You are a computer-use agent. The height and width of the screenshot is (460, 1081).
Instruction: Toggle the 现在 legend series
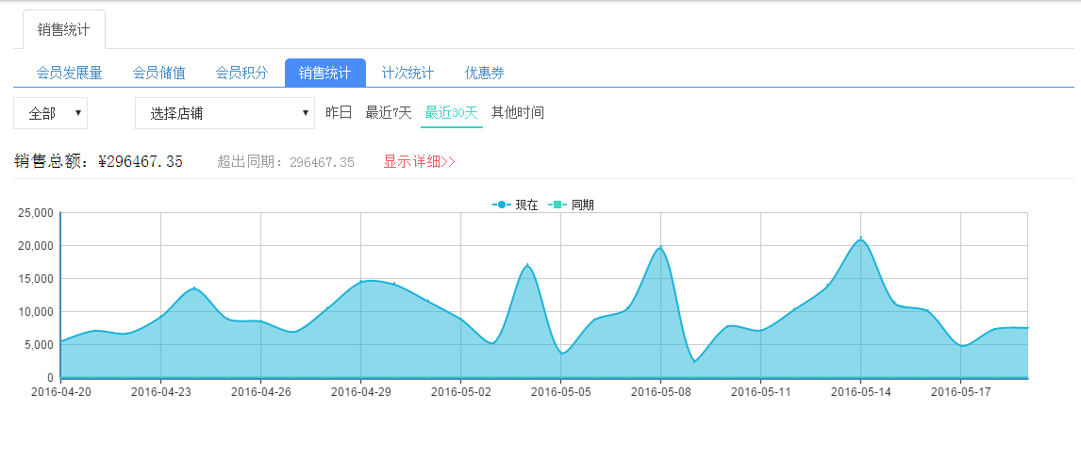(515, 205)
